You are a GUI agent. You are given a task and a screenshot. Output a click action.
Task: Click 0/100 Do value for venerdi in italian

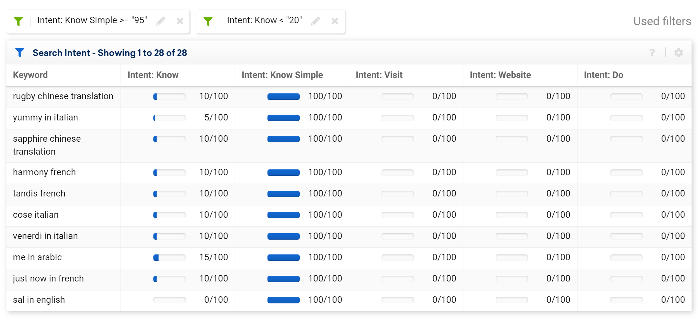coord(673,236)
